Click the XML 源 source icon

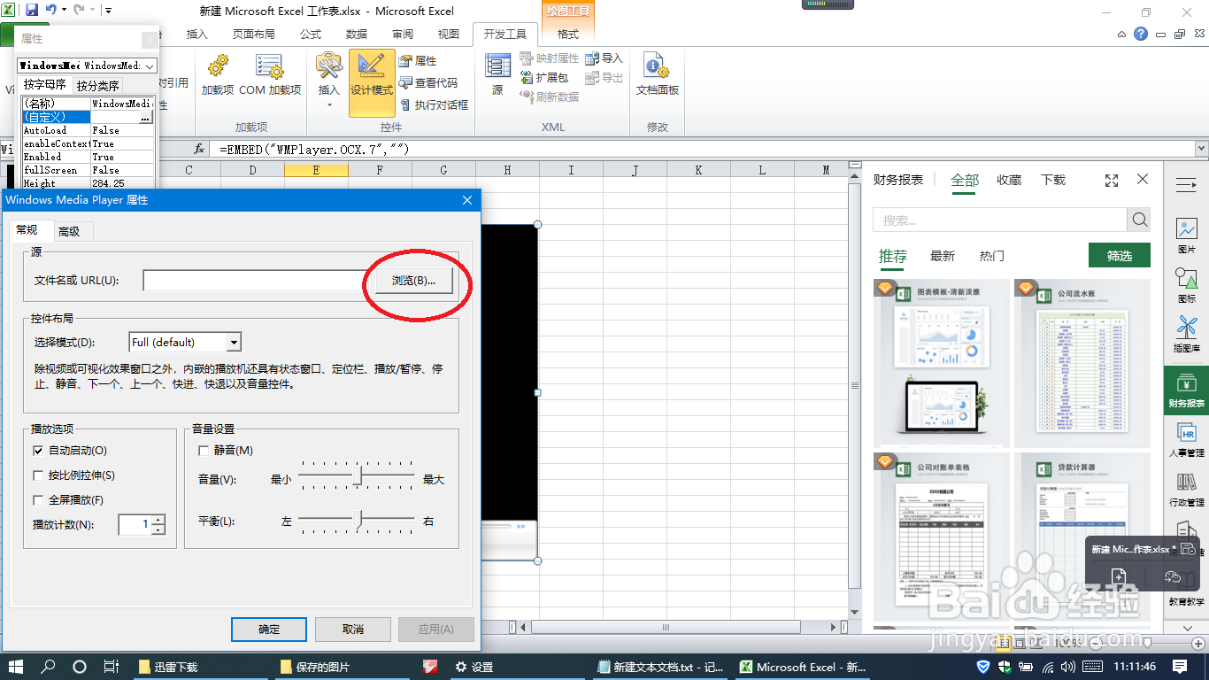(497, 74)
